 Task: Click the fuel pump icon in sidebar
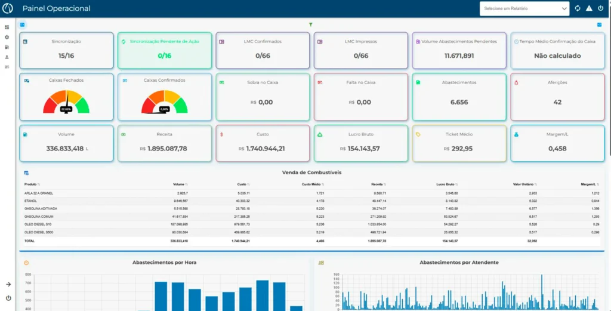pyautogui.click(x=7, y=47)
